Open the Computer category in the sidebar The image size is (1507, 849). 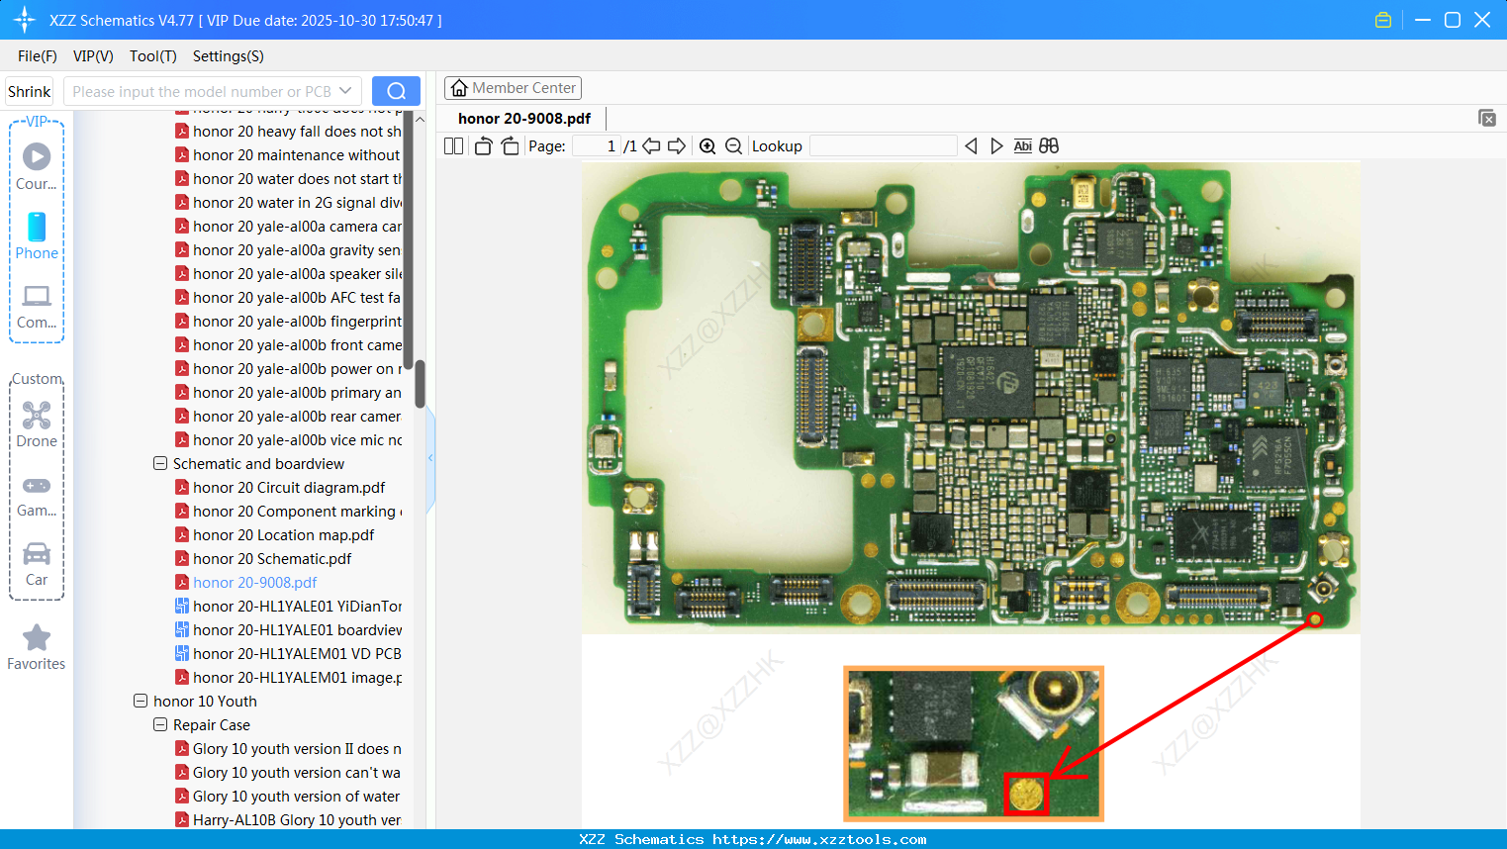37,306
